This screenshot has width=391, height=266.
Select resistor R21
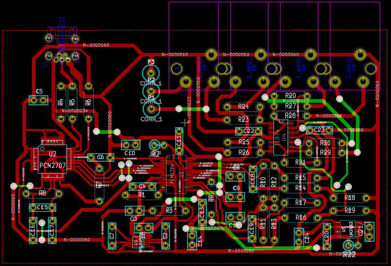pos(300,162)
